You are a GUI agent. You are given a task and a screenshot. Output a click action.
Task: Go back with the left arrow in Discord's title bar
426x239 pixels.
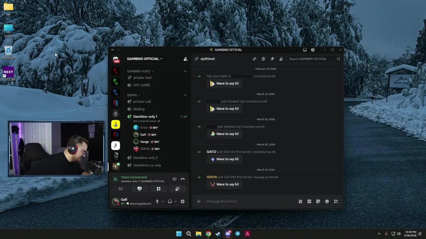pyautogui.click(x=113, y=50)
